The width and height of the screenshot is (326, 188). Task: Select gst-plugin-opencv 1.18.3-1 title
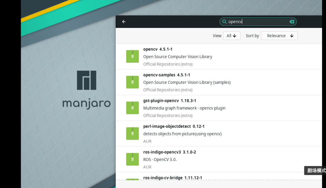click(170, 101)
